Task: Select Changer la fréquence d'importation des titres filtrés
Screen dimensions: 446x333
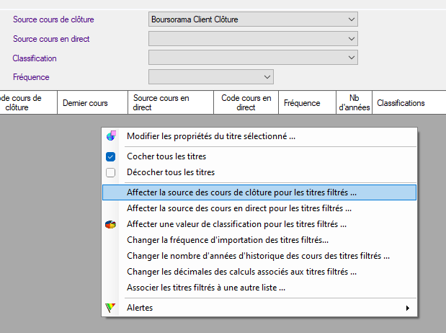Action: point(228,240)
